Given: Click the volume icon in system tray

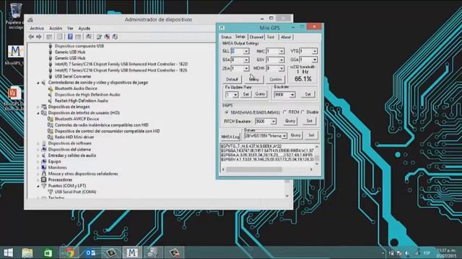Looking at the screenshot, I should [x=407, y=253].
